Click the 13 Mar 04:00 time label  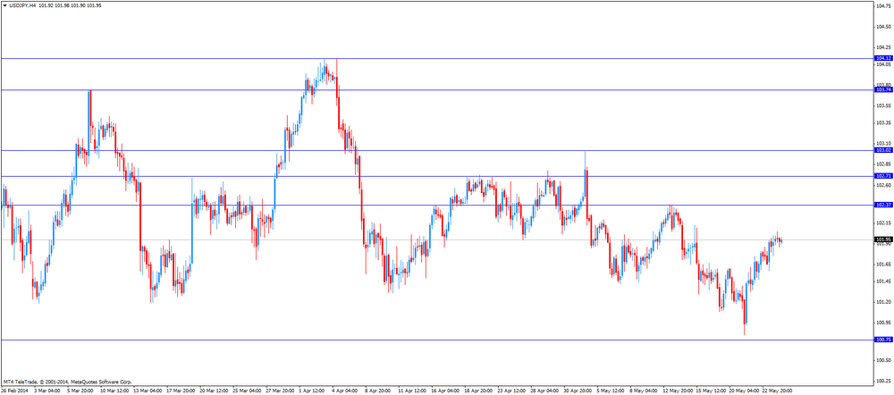pos(148,391)
